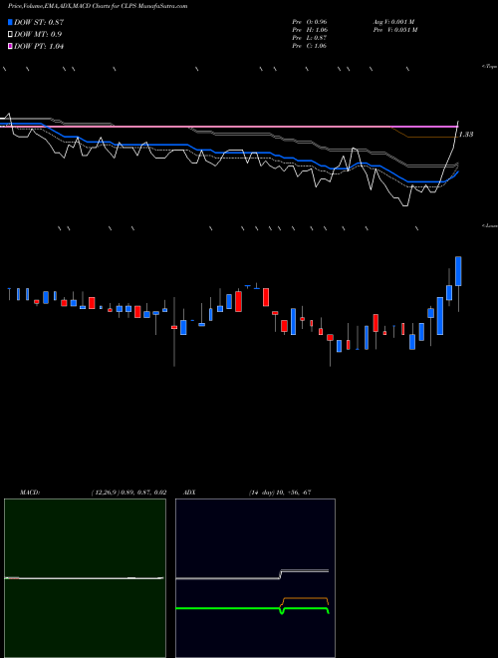Click the tallest blue candlestick at the chart's right end
498x658 pixels.
[x=458, y=271]
